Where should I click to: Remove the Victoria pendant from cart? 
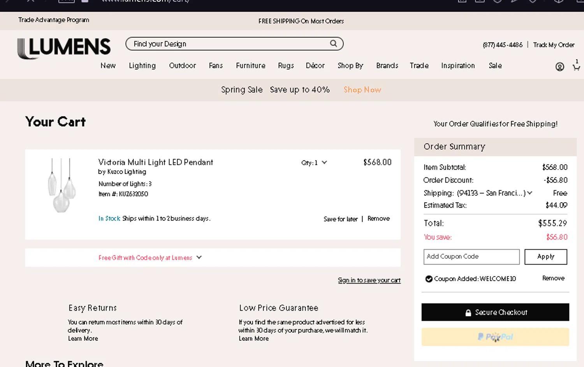pos(378,219)
